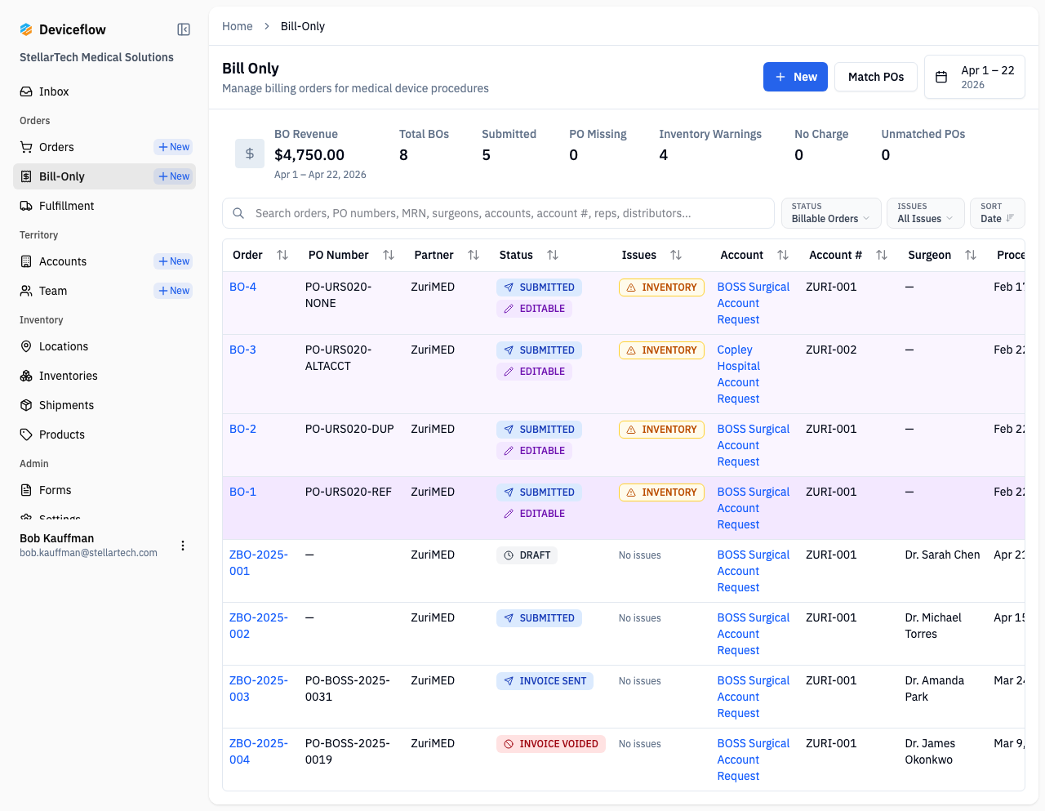Click INVENTORY warning badge on BO-1
Screen dimensions: 1045x811
(x=661, y=492)
